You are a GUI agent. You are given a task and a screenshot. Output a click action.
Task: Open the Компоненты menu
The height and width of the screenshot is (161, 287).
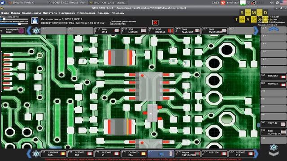point(31,13)
